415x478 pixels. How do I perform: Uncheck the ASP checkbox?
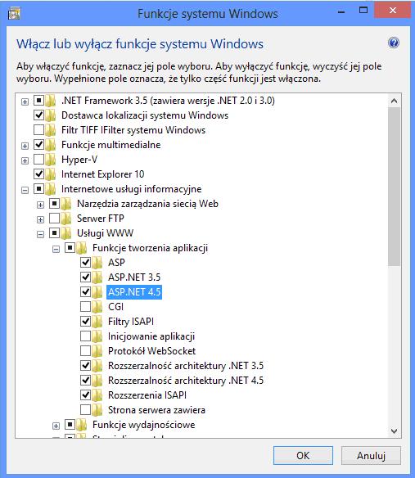(85, 262)
